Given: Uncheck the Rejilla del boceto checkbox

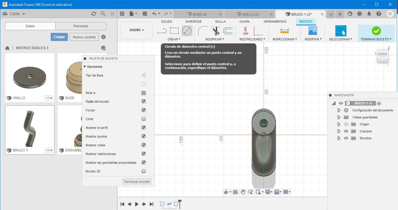Looking at the screenshot, I should point(144,102).
